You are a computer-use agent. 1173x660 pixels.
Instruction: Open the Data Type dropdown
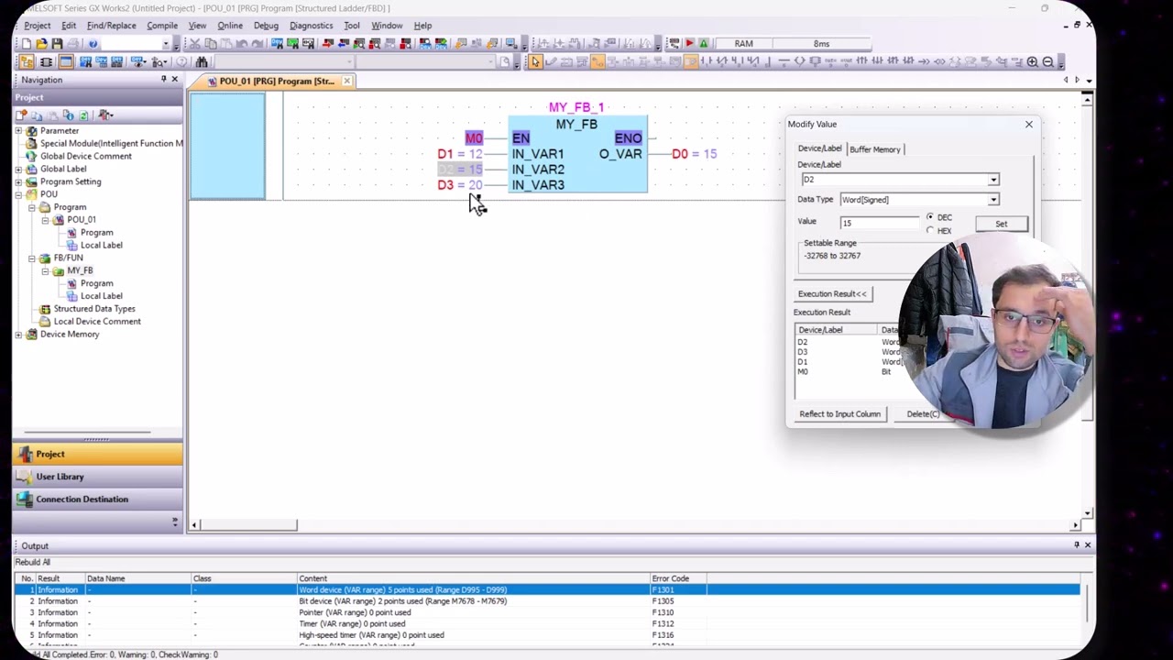(993, 200)
